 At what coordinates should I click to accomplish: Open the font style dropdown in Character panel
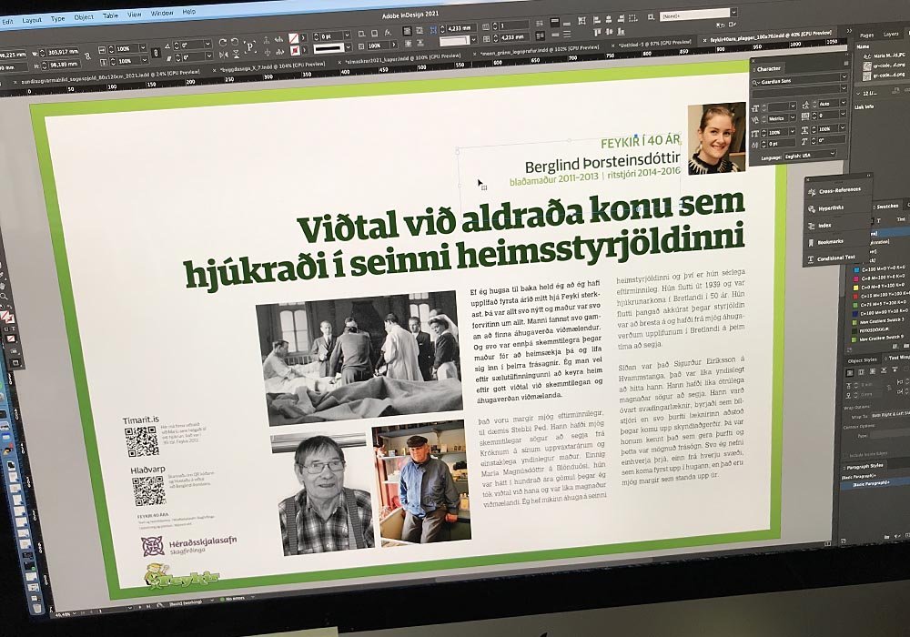coord(844,88)
